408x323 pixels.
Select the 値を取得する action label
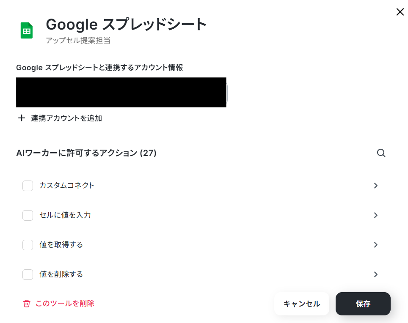tap(61, 245)
